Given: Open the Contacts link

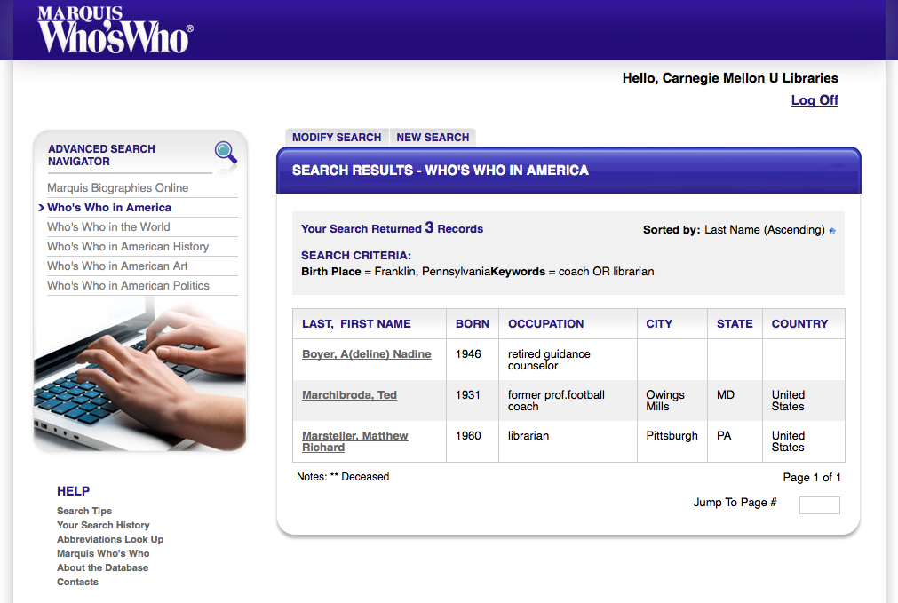Looking at the screenshot, I should 77,583.
